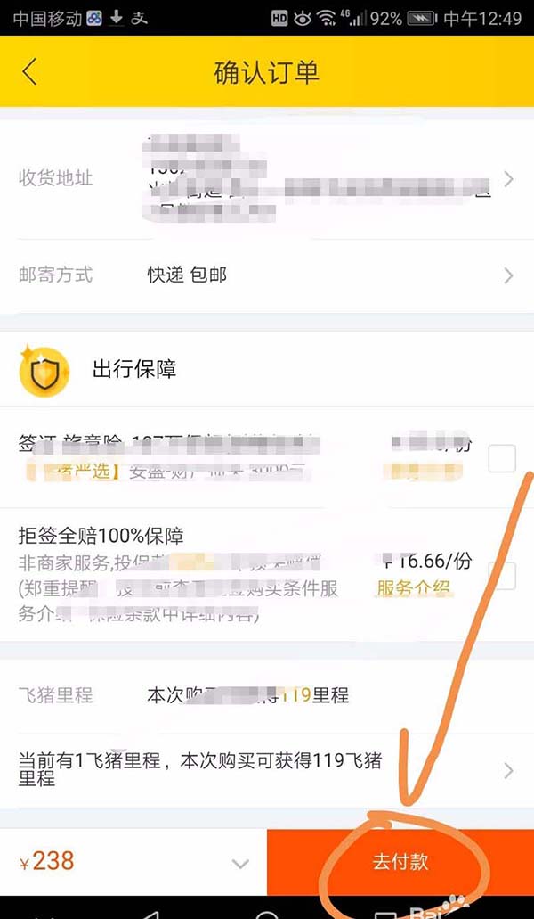Tap the travel protection shield icon

44,372
